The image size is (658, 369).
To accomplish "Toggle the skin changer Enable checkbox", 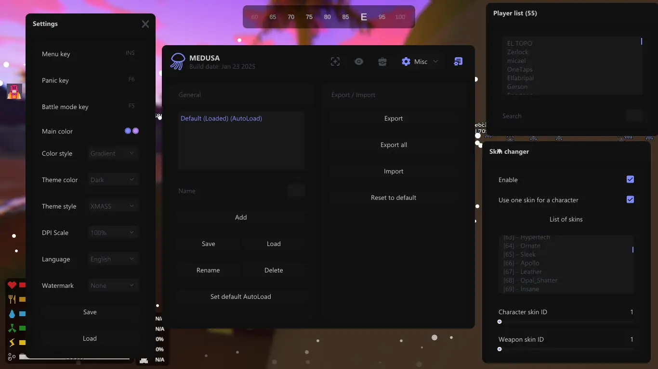I will click(x=630, y=179).
